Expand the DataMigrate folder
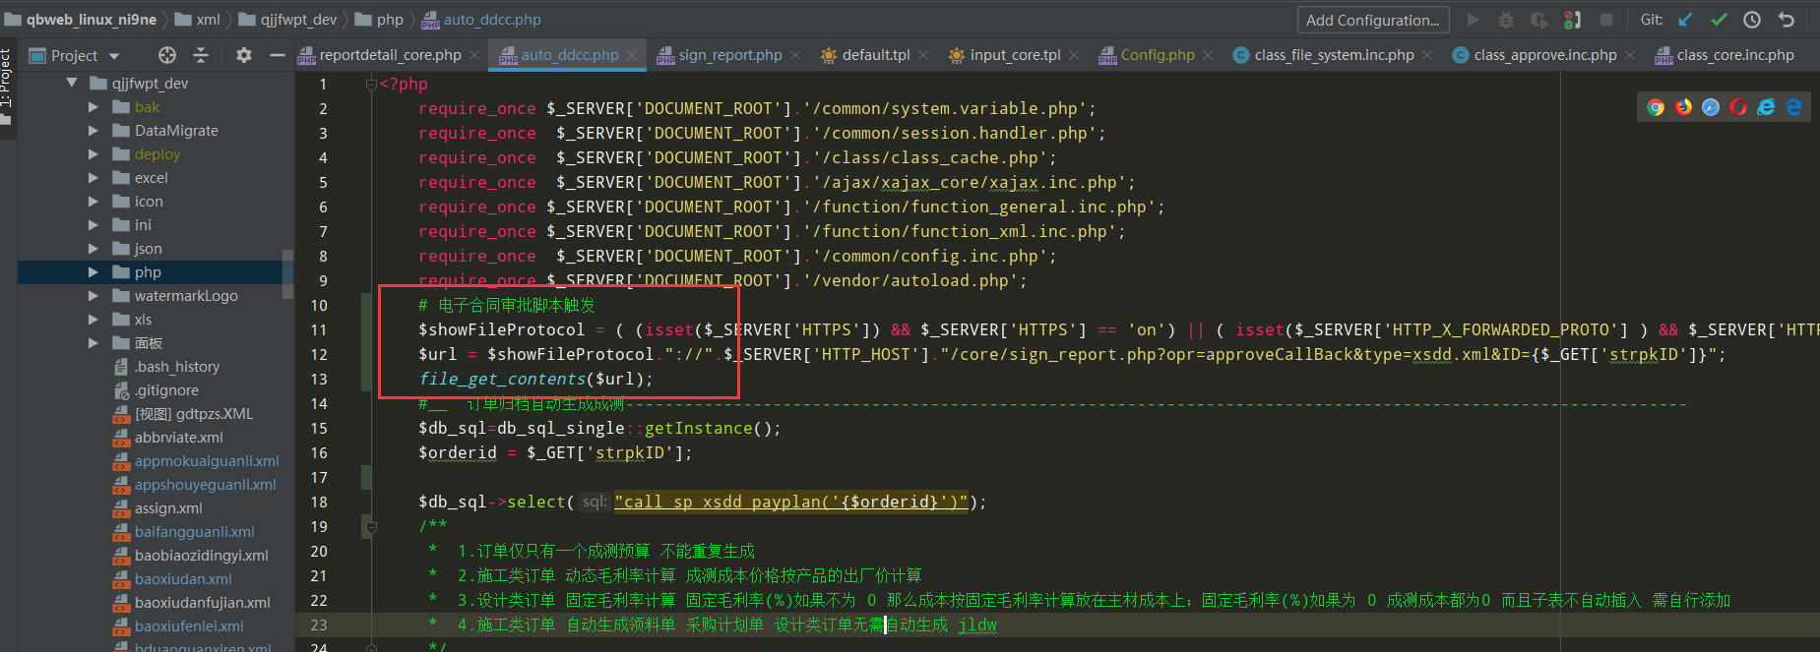1820x652 pixels. tap(94, 131)
